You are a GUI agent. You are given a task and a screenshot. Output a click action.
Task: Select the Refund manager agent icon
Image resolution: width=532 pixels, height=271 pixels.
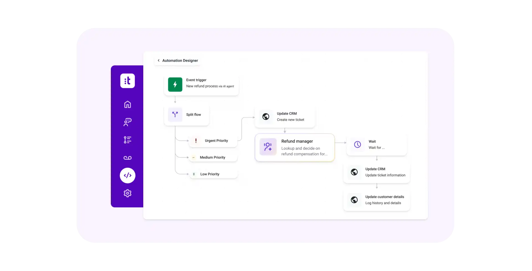268,147
